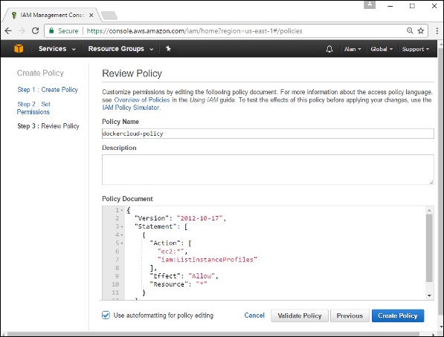Collapse the Statement fold arrow on line 3

[x=122, y=226]
